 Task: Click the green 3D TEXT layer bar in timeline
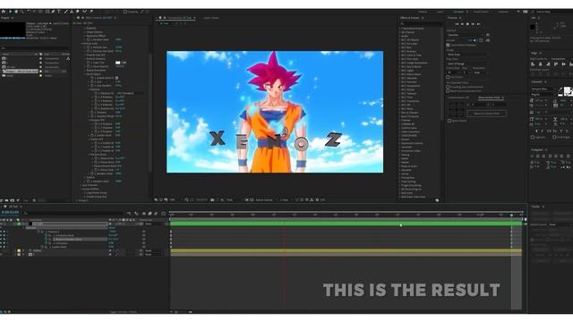[346, 223]
